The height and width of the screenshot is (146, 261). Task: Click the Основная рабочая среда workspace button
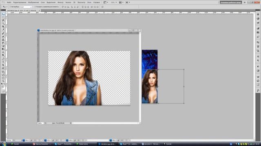(x=231, y=2)
